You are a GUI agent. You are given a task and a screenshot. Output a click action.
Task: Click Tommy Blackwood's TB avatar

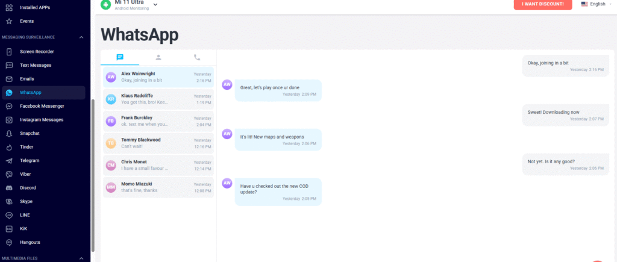[x=111, y=143]
